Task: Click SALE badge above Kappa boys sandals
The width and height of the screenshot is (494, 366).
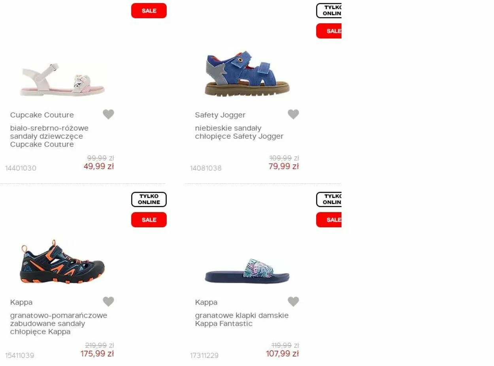Action: pyautogui.click(x=149, y=220)
